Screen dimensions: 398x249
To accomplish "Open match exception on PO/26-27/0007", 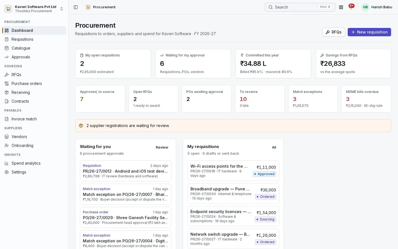I will pyautogui.click(x=126, y=194).
